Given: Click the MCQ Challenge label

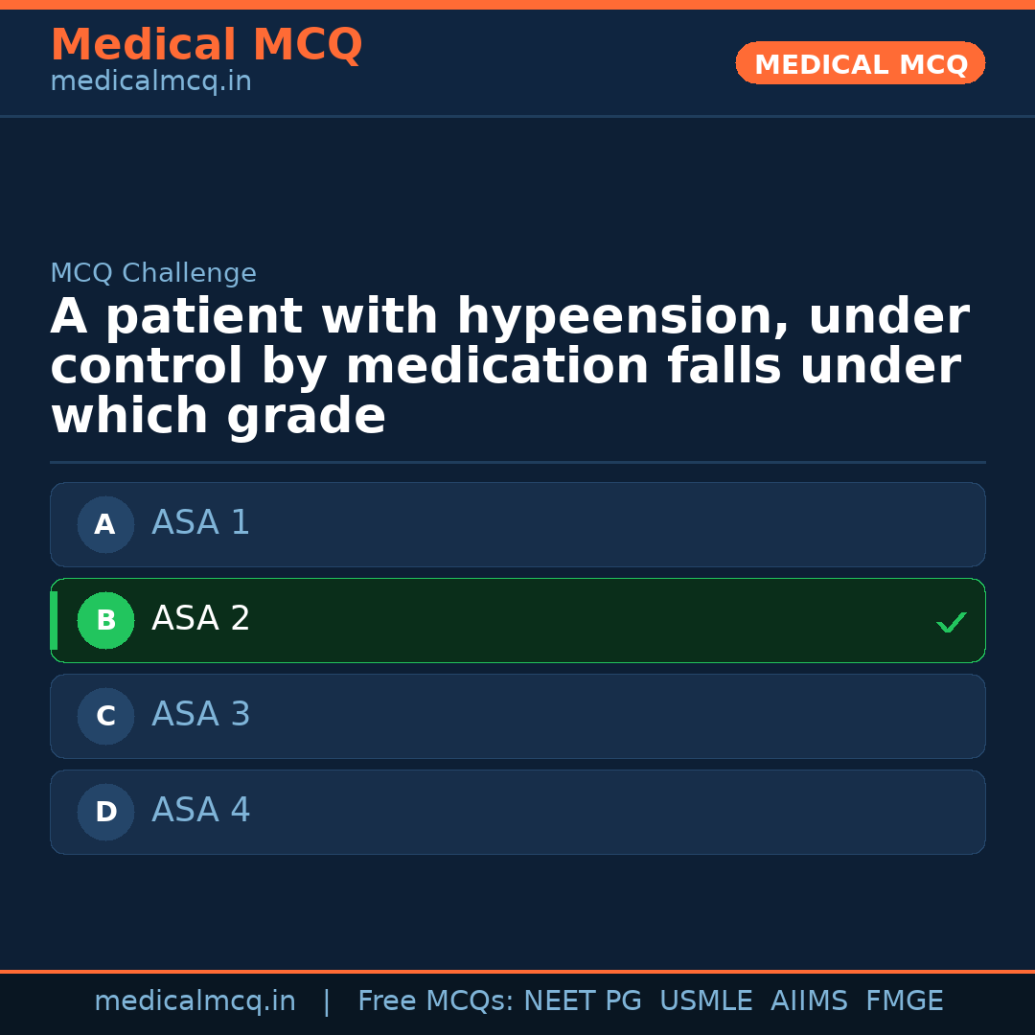Looking at the screenshot, I should click(x=153, y=273).
